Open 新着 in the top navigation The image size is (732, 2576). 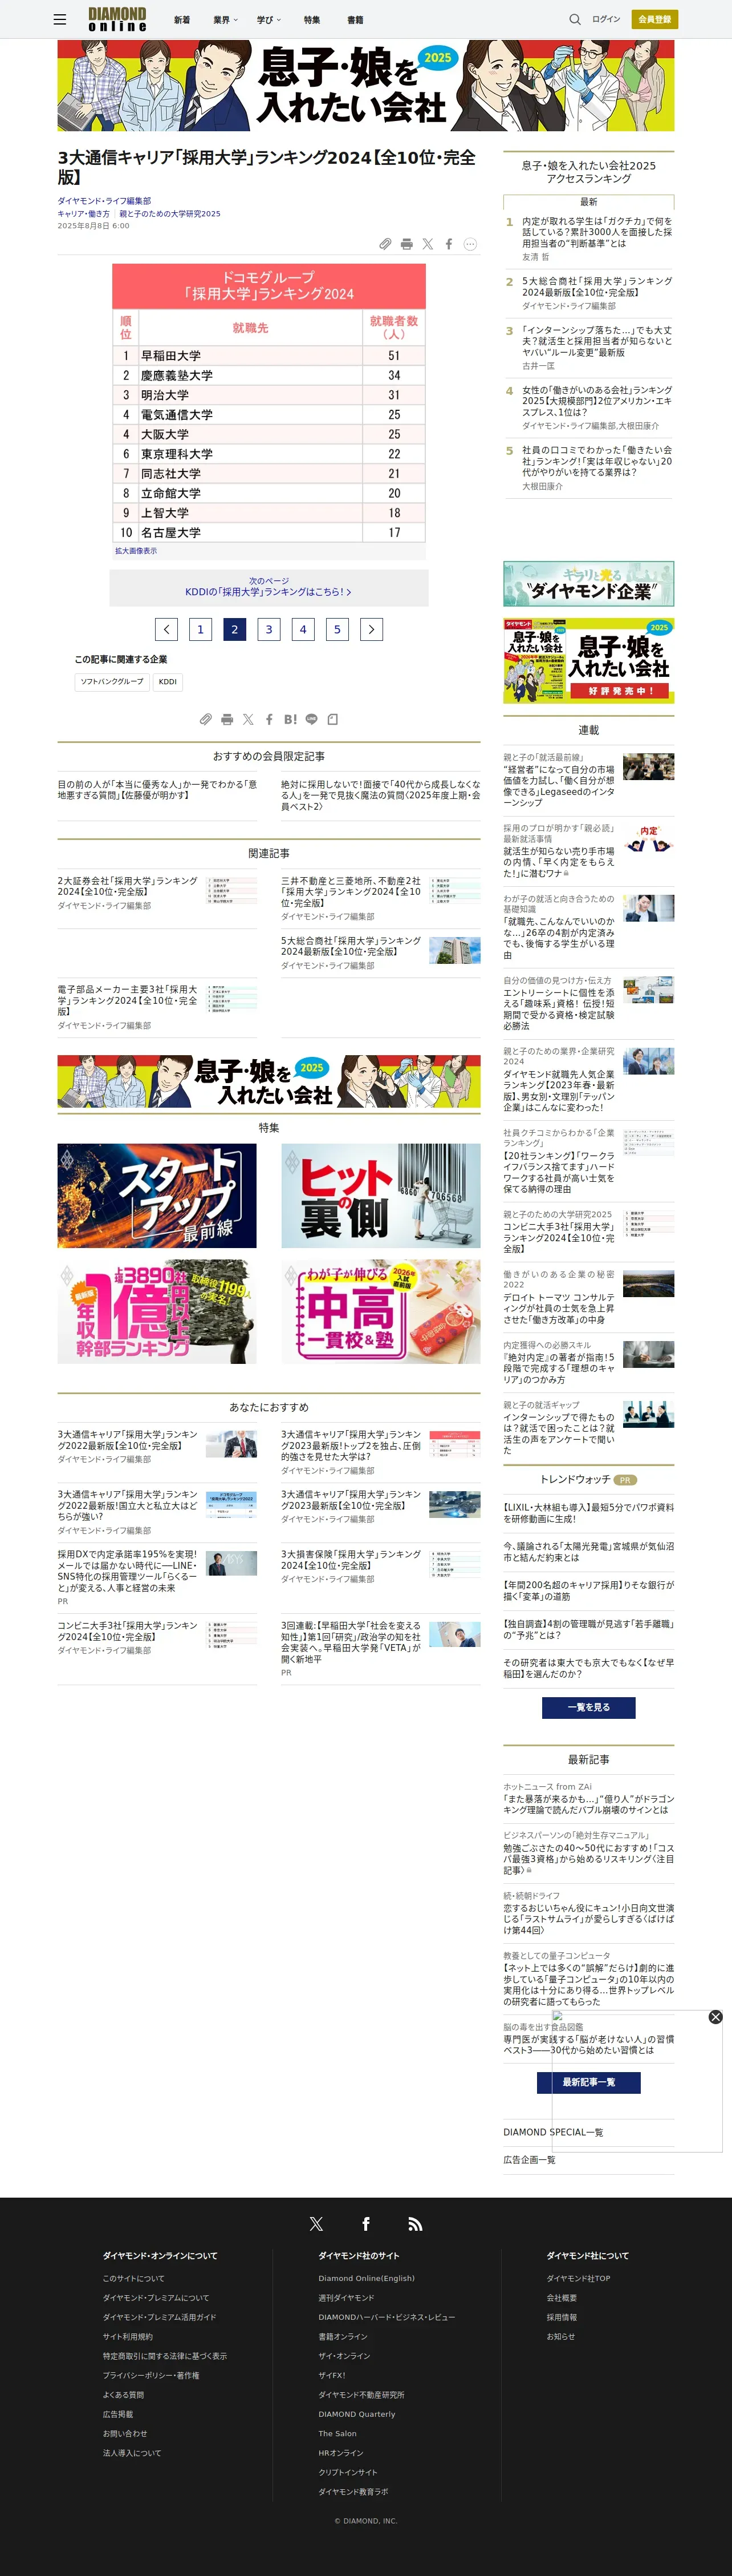click(x=182, y=19)
